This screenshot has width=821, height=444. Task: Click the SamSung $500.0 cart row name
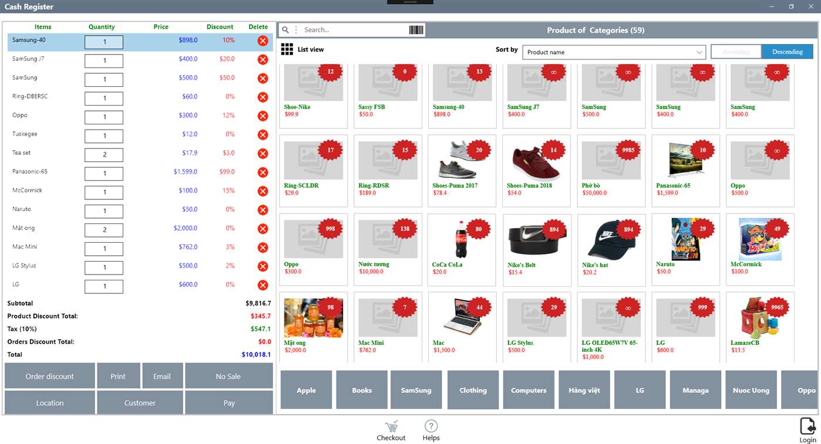(25, 77)
